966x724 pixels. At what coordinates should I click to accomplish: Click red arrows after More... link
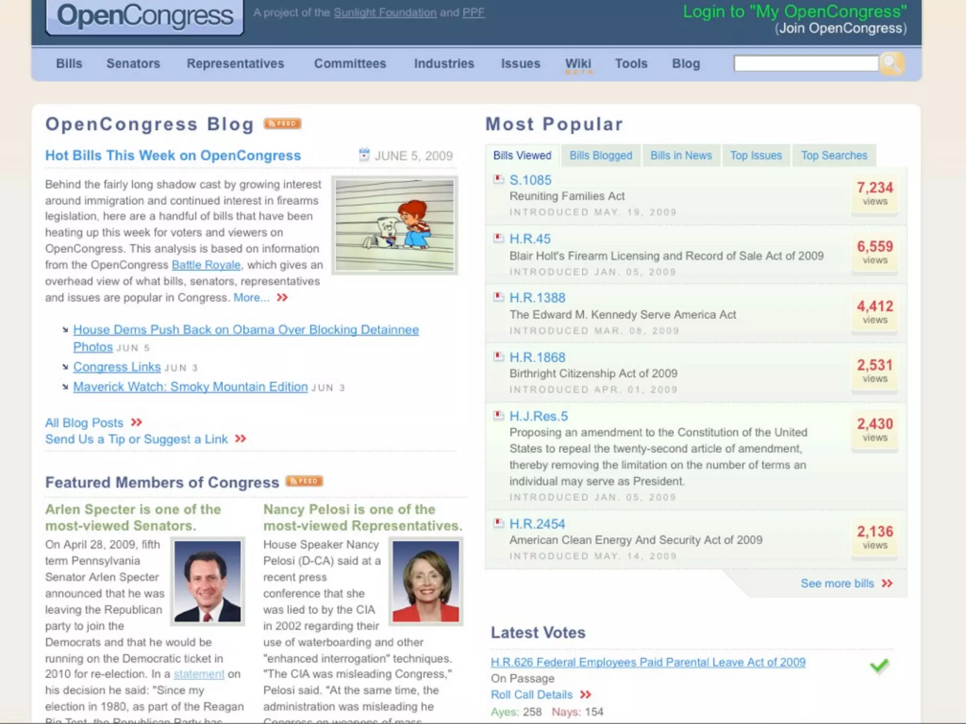[282, 297]
